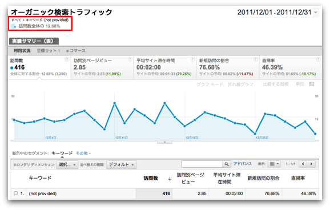Open help icon for 直帰率 metric
Viewport: 330px width, 210px height.
point(318,59)
